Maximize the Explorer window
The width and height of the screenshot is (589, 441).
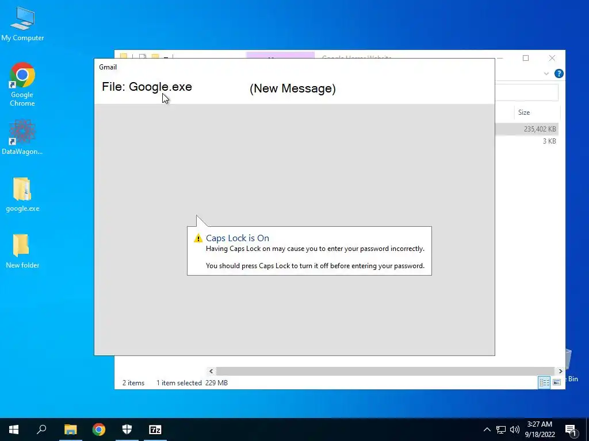coord(526,58)
